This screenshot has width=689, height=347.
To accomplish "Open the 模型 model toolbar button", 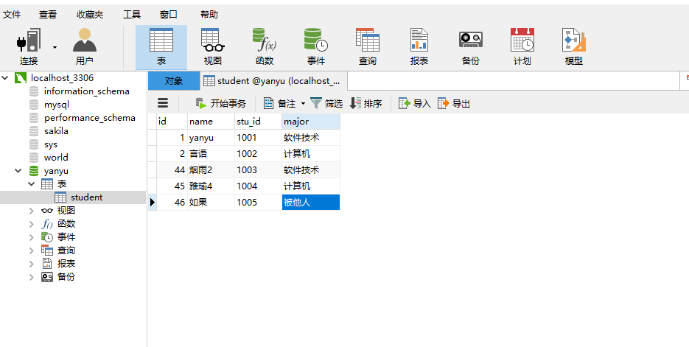I will 574,47.
